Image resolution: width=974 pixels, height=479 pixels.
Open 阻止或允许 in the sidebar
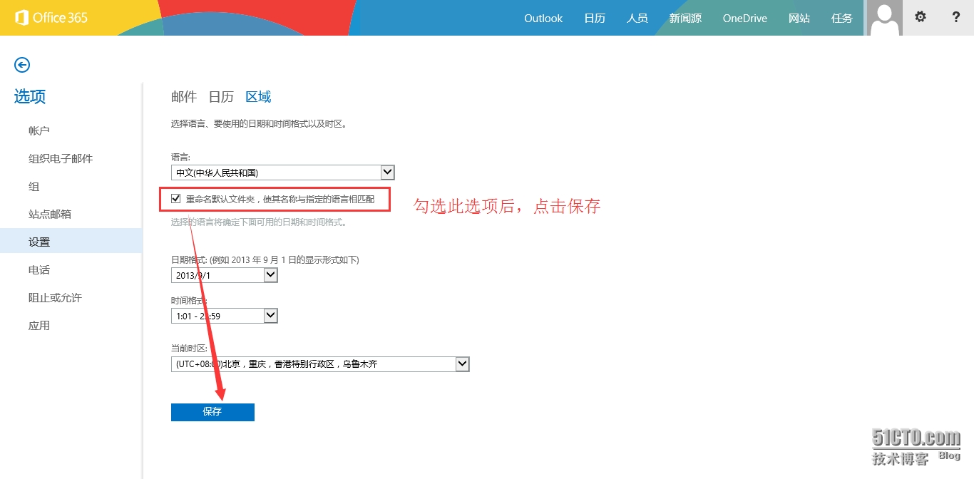(x=55, y=298)
